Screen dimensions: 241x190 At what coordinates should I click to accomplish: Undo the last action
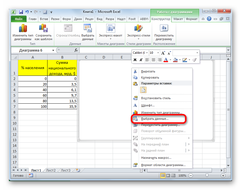[27, 12]
